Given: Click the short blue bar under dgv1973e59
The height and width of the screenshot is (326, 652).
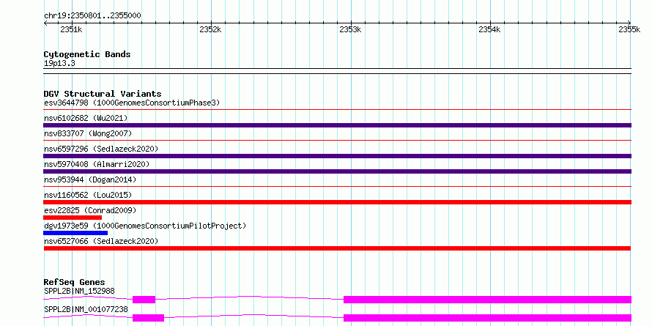Looking at the screenshot, I should click(x=75, y=233).
